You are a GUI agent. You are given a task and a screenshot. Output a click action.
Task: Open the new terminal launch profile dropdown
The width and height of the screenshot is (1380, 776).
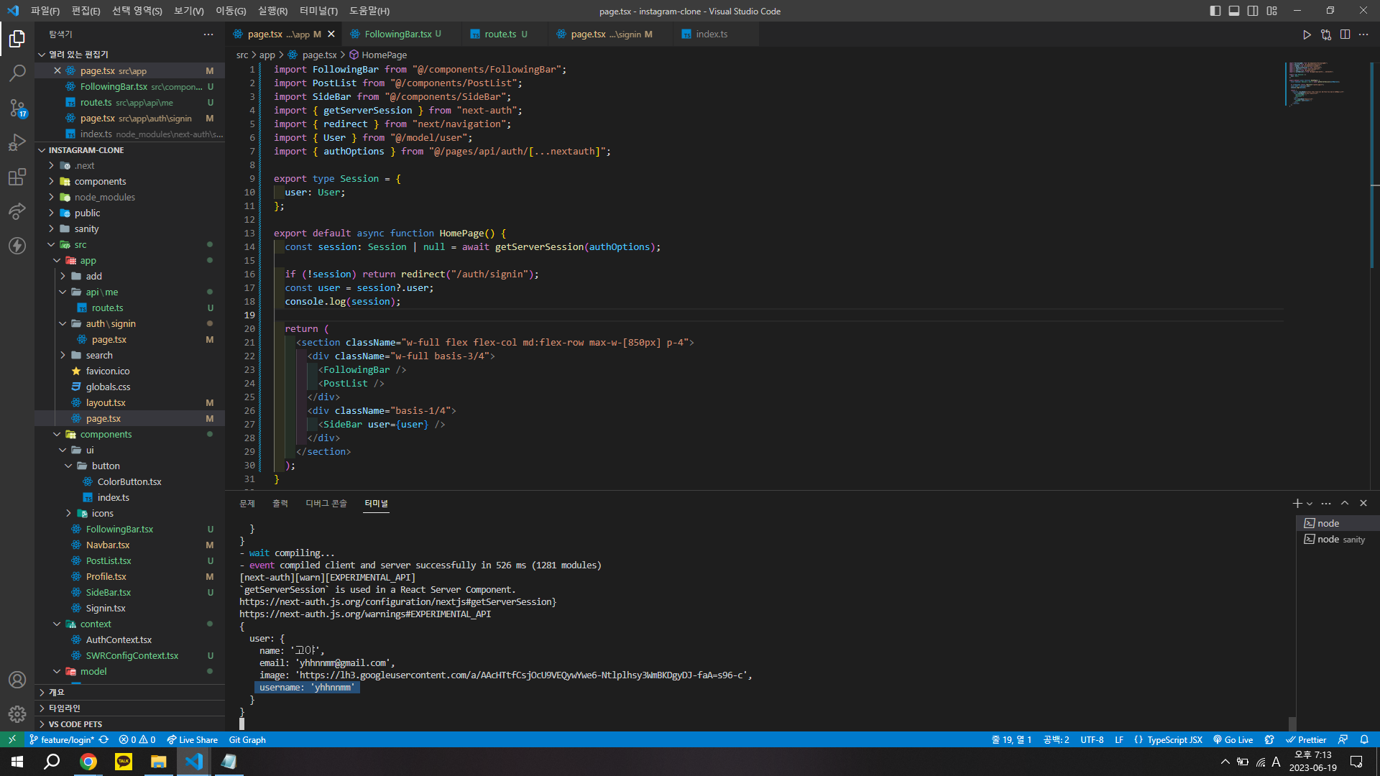point(1310,504)
